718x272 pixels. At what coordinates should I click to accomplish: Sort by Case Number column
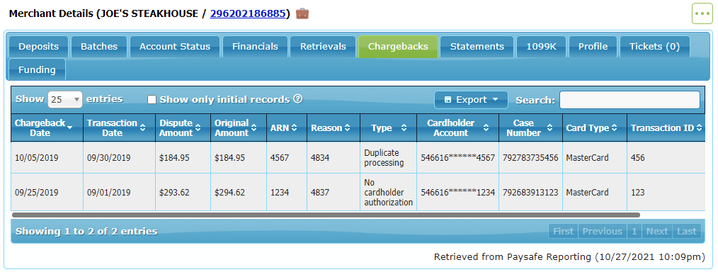tap(531, 128)
